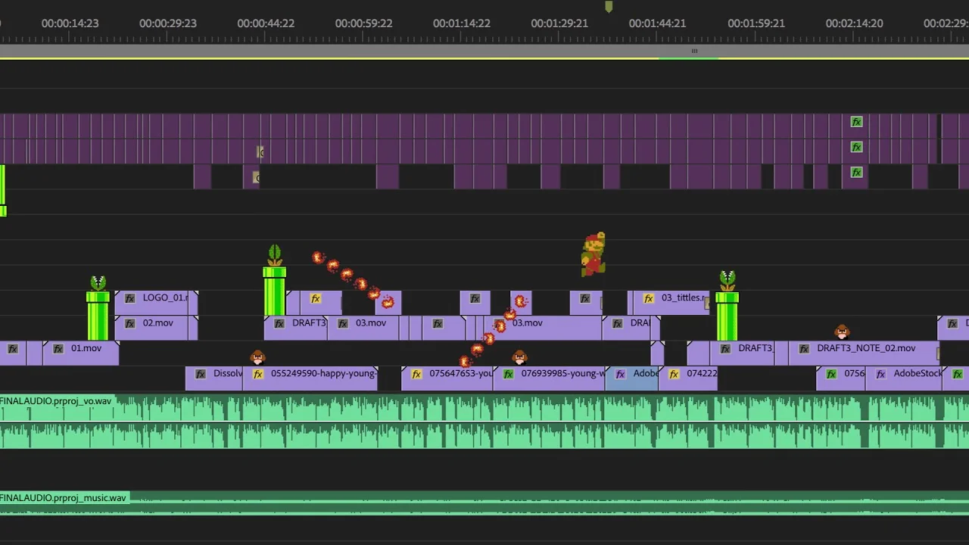The image size is (969, 545).
Task: Click the fx badge on LOGO_01 clip
Action: click(130, 298)
